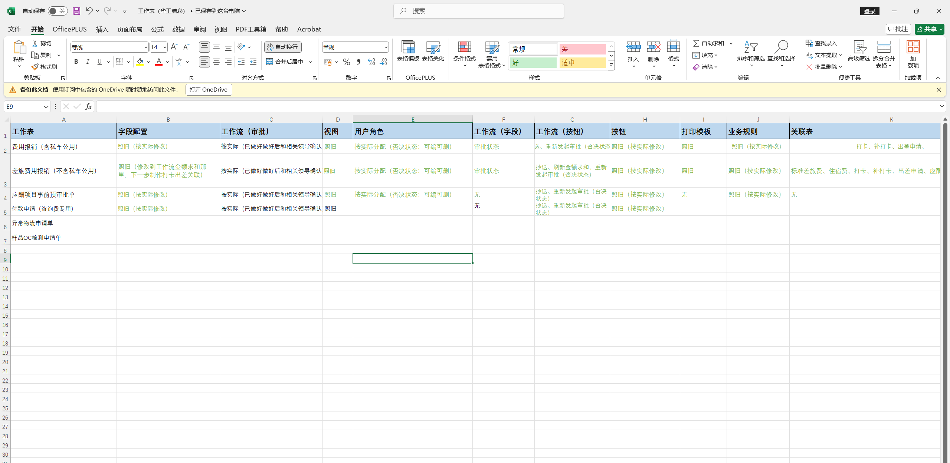Screen dimensions: 950x463
Task: Switch to the 数据 ribbon tab
Action: [178, 29]
